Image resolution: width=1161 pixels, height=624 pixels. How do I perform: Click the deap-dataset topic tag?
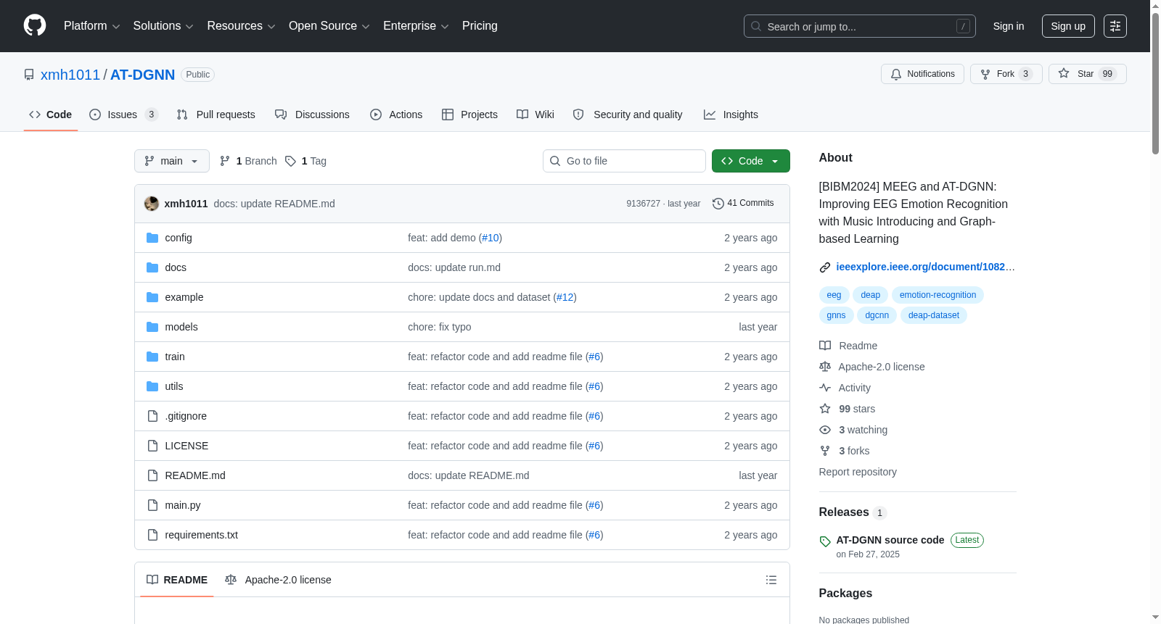(x=933, y=315)
